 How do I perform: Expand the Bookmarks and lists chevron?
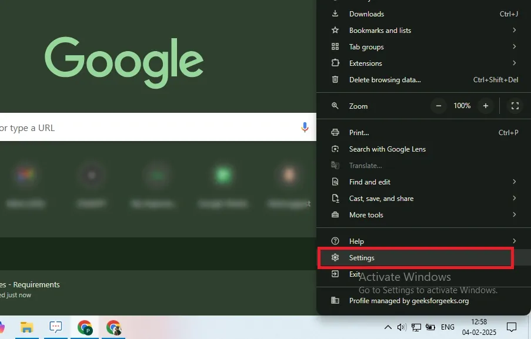(514, 30)
